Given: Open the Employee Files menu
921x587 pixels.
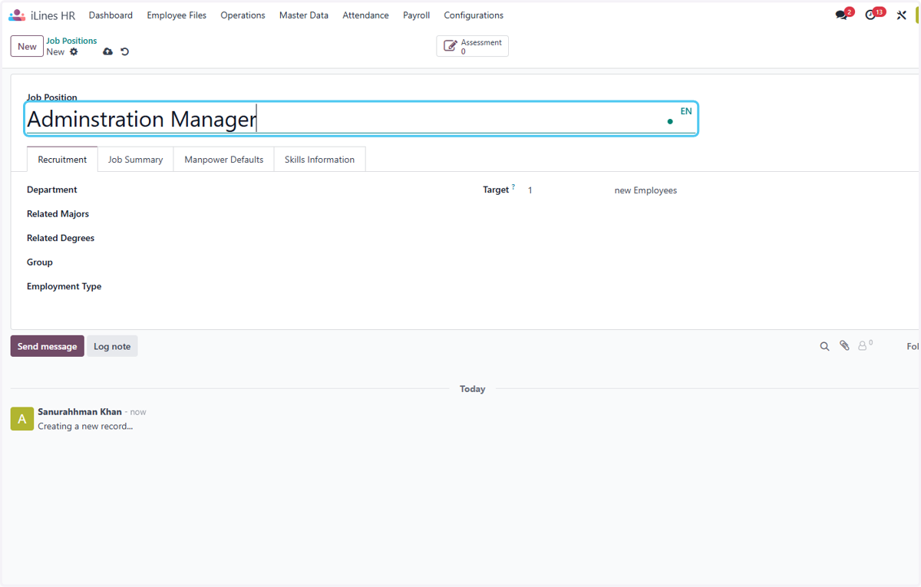Looking at the screenshot, I should (x=177, y=15).
